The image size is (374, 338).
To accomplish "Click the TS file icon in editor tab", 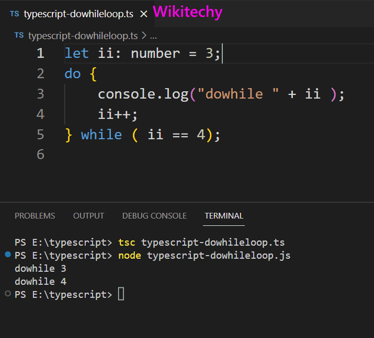I will pyautogui.click(x=14, y=14).
